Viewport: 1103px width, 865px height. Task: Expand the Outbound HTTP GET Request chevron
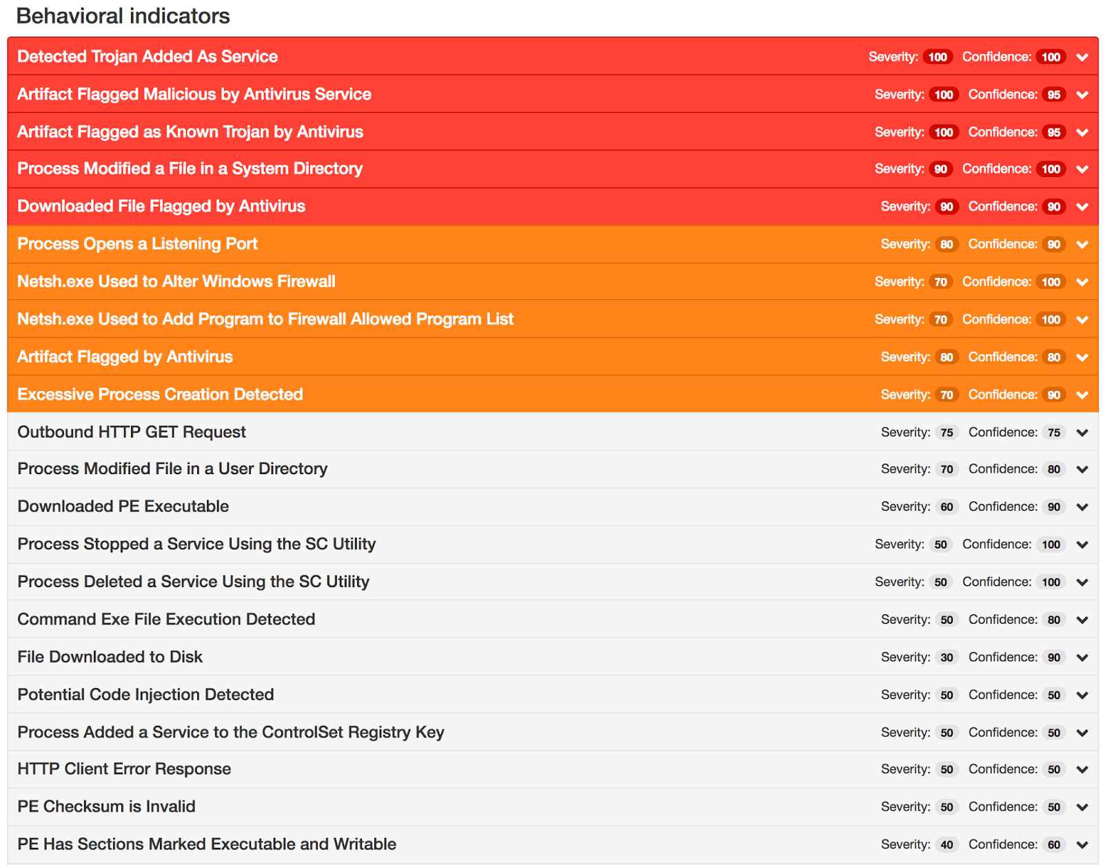tap(1082, 433)
